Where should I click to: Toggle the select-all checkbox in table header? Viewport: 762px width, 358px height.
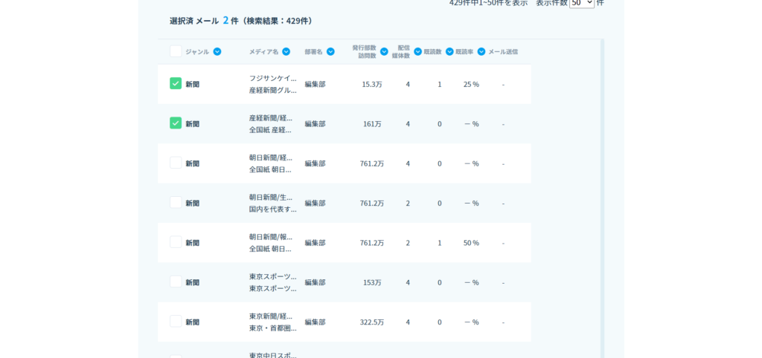point(176,51)
